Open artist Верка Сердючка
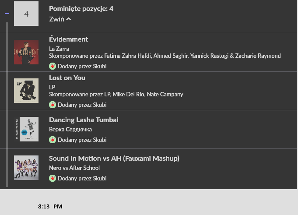Image resolution: width=298 pixels, height=215 pixels. click(70, 130)
